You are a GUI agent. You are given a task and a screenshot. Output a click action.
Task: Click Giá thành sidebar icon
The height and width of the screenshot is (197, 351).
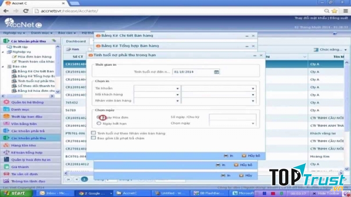(6, 167)
